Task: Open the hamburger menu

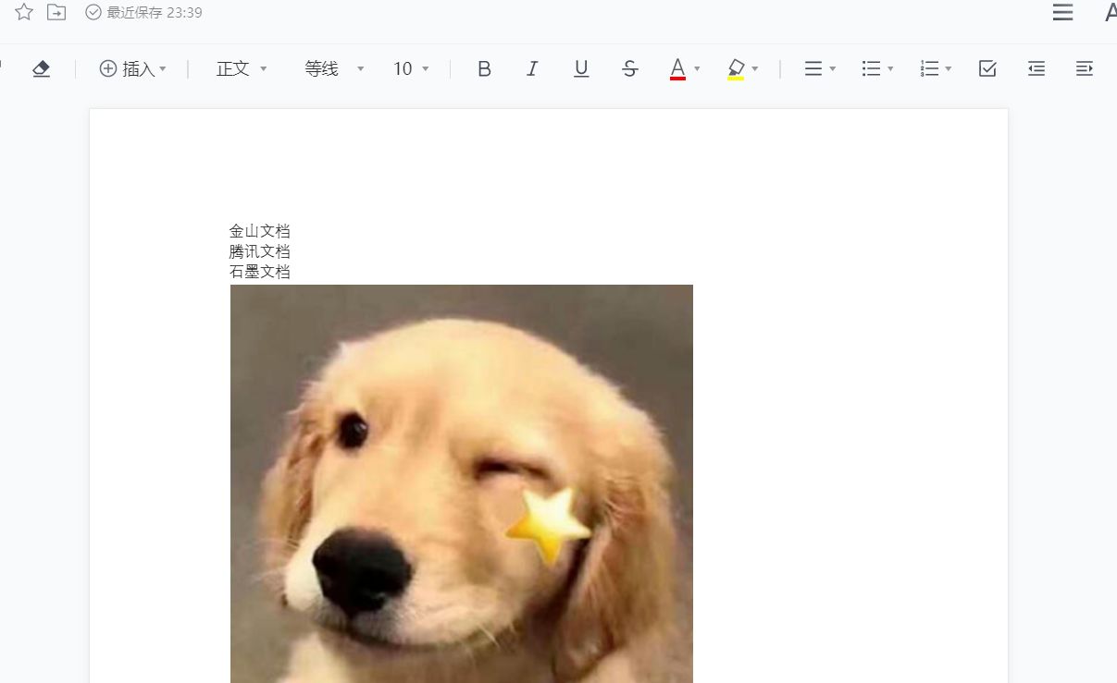Action: click(1062, 12)
